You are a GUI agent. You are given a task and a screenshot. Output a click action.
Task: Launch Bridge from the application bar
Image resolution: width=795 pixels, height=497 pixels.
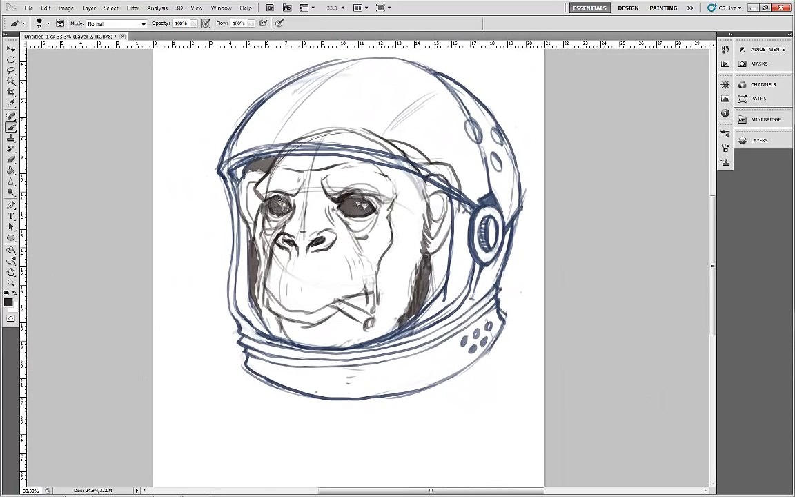(x=271, y=8)
